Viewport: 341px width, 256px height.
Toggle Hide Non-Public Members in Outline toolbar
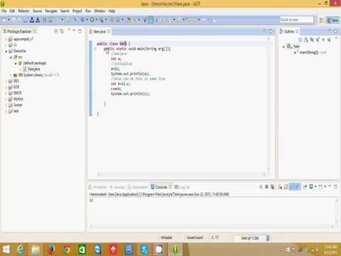323,40
